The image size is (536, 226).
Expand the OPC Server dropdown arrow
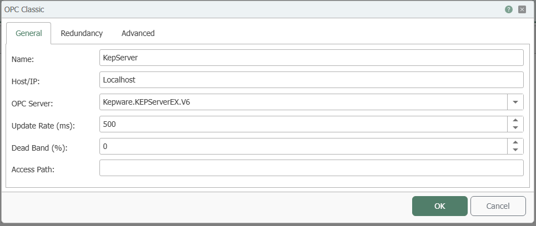click(x=515, y=102)
